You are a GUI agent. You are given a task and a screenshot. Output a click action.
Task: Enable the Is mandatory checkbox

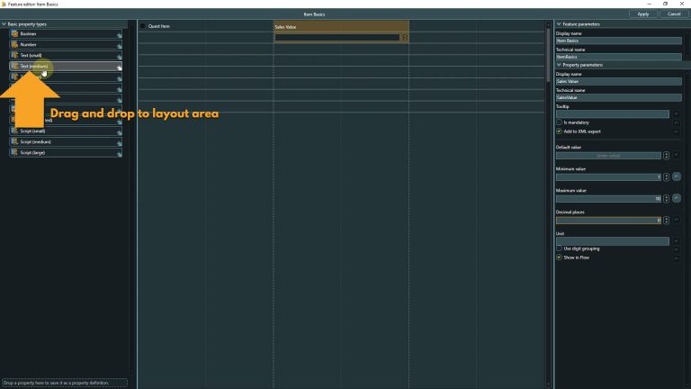pyautogui.click(x=559, y=122)
